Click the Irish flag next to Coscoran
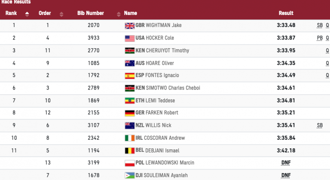 [x=129, y=138]
